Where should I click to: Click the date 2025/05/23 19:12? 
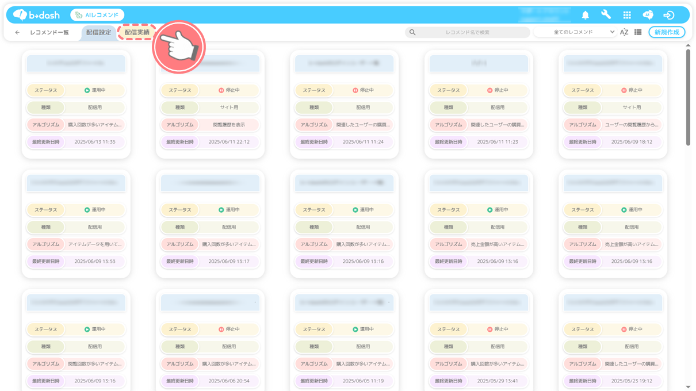click(632, 381)
